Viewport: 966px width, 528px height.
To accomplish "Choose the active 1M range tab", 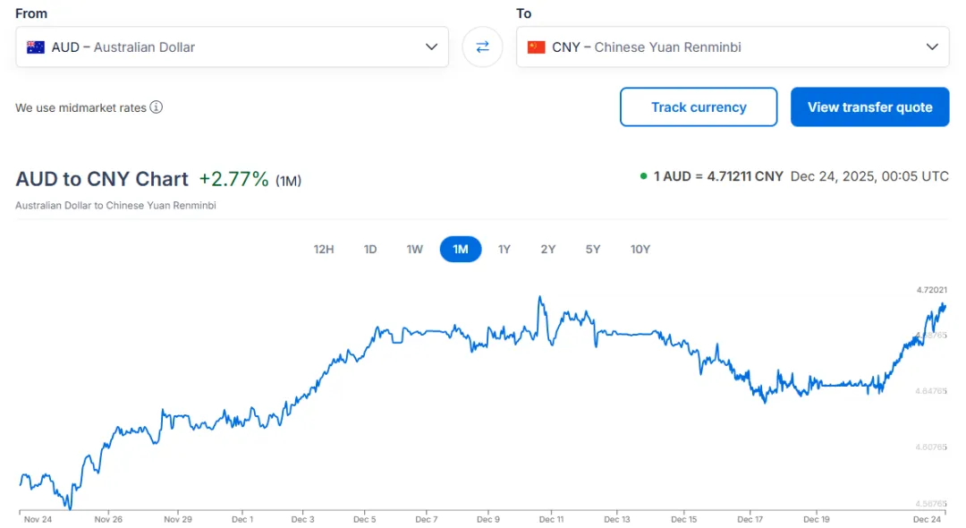I will point(461,249).
